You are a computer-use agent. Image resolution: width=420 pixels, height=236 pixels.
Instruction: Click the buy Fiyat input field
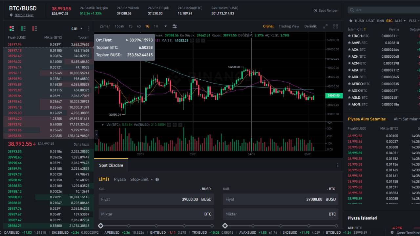[x=156, y=199]
